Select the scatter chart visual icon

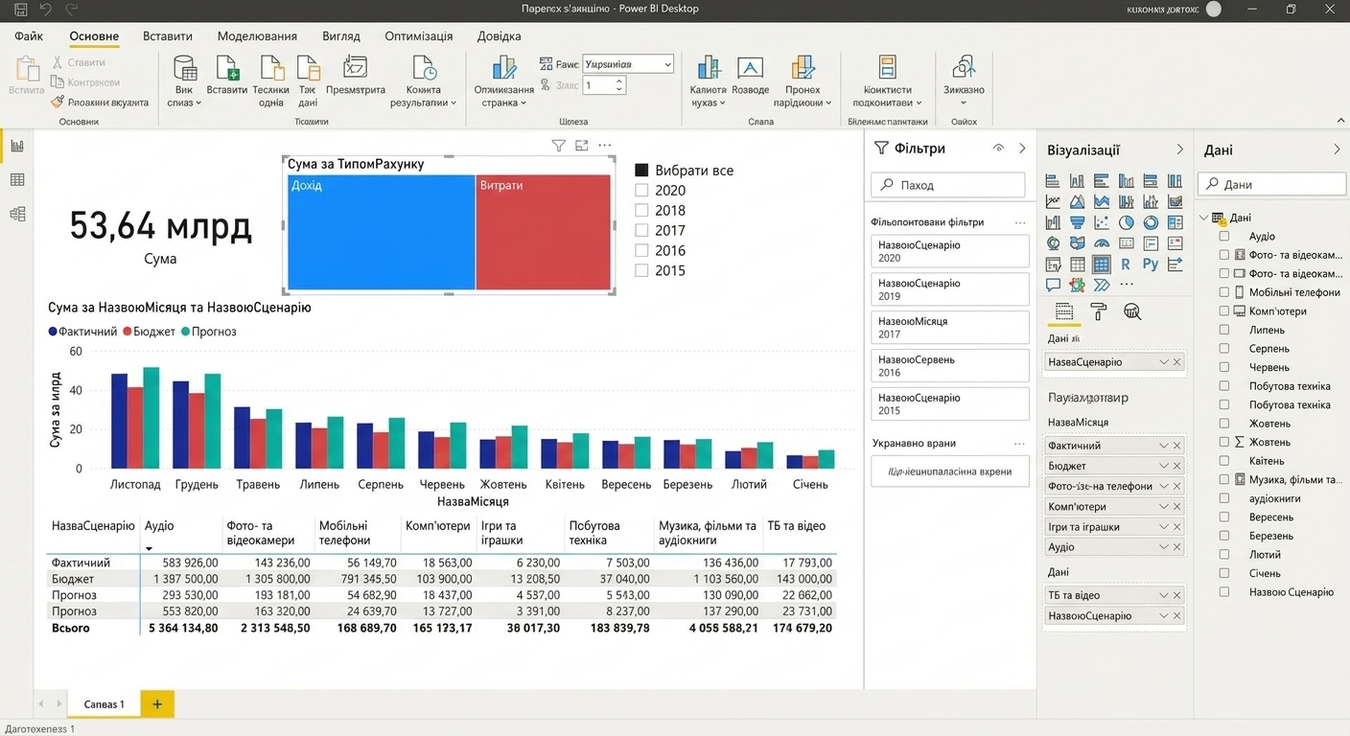tap(1102, 222)
